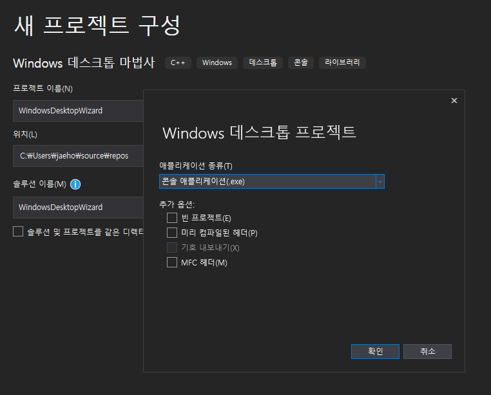Click the 새 프로젝트 구성 heading
The width and height of the screenshot is (491, 395).
pos(97,25)
